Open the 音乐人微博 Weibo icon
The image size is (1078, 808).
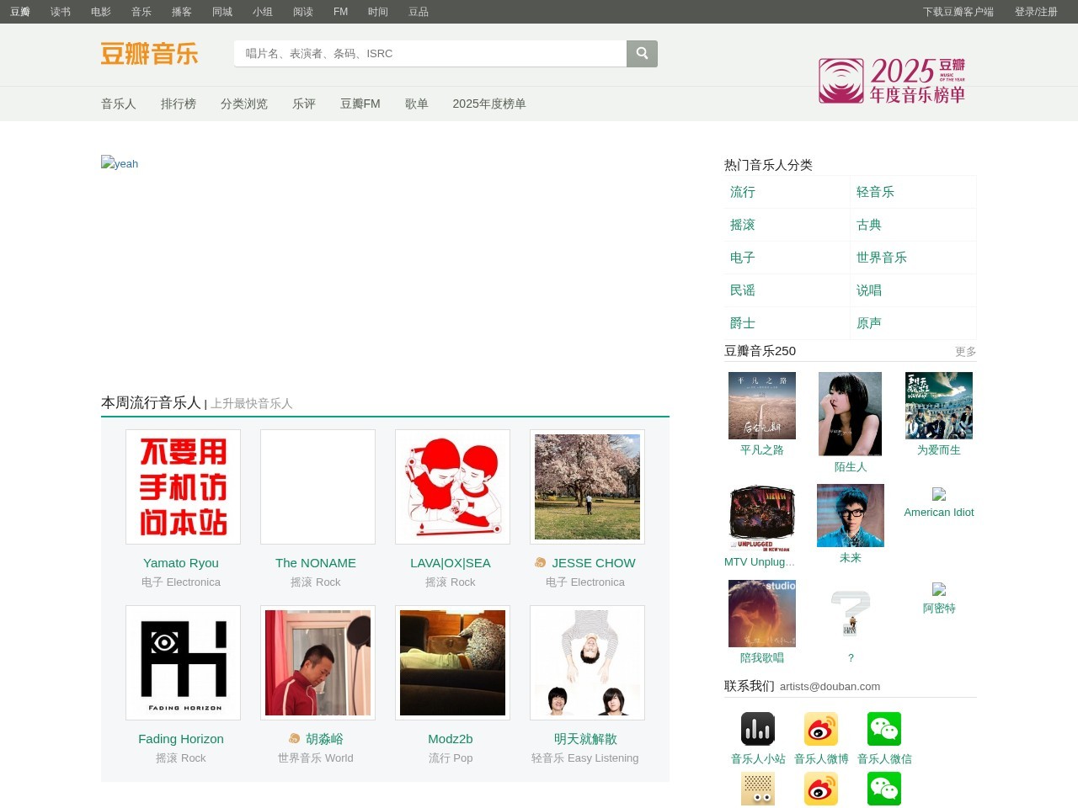pos(821,729)
